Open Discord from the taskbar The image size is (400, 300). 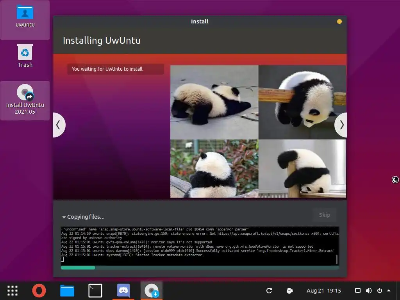point(123,290)
